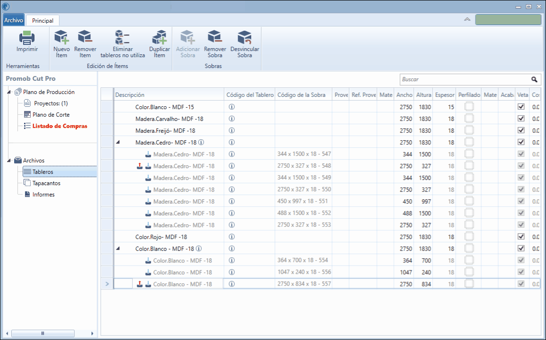
Task: Open info icon for Color.Rojo row
Action: click(232, 237)
